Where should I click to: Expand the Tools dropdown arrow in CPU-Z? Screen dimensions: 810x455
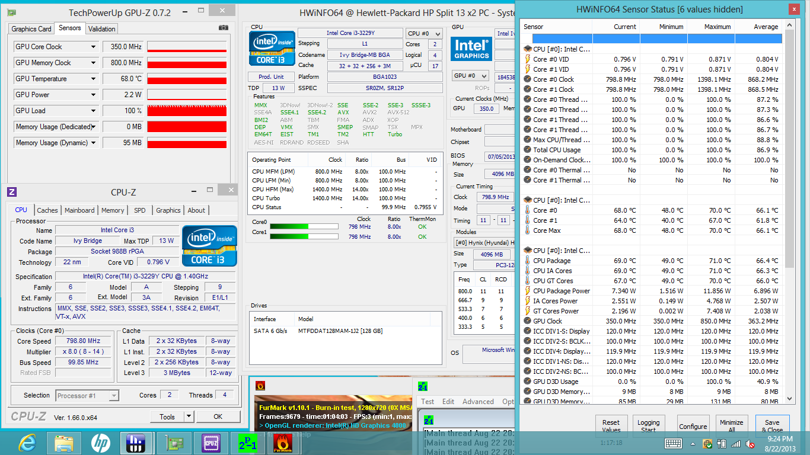189,416
